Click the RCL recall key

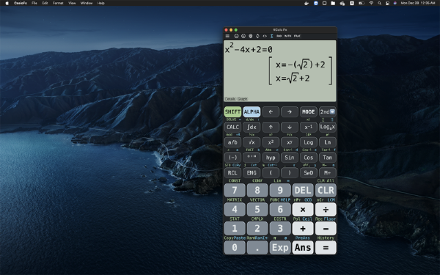pos(232,173)
